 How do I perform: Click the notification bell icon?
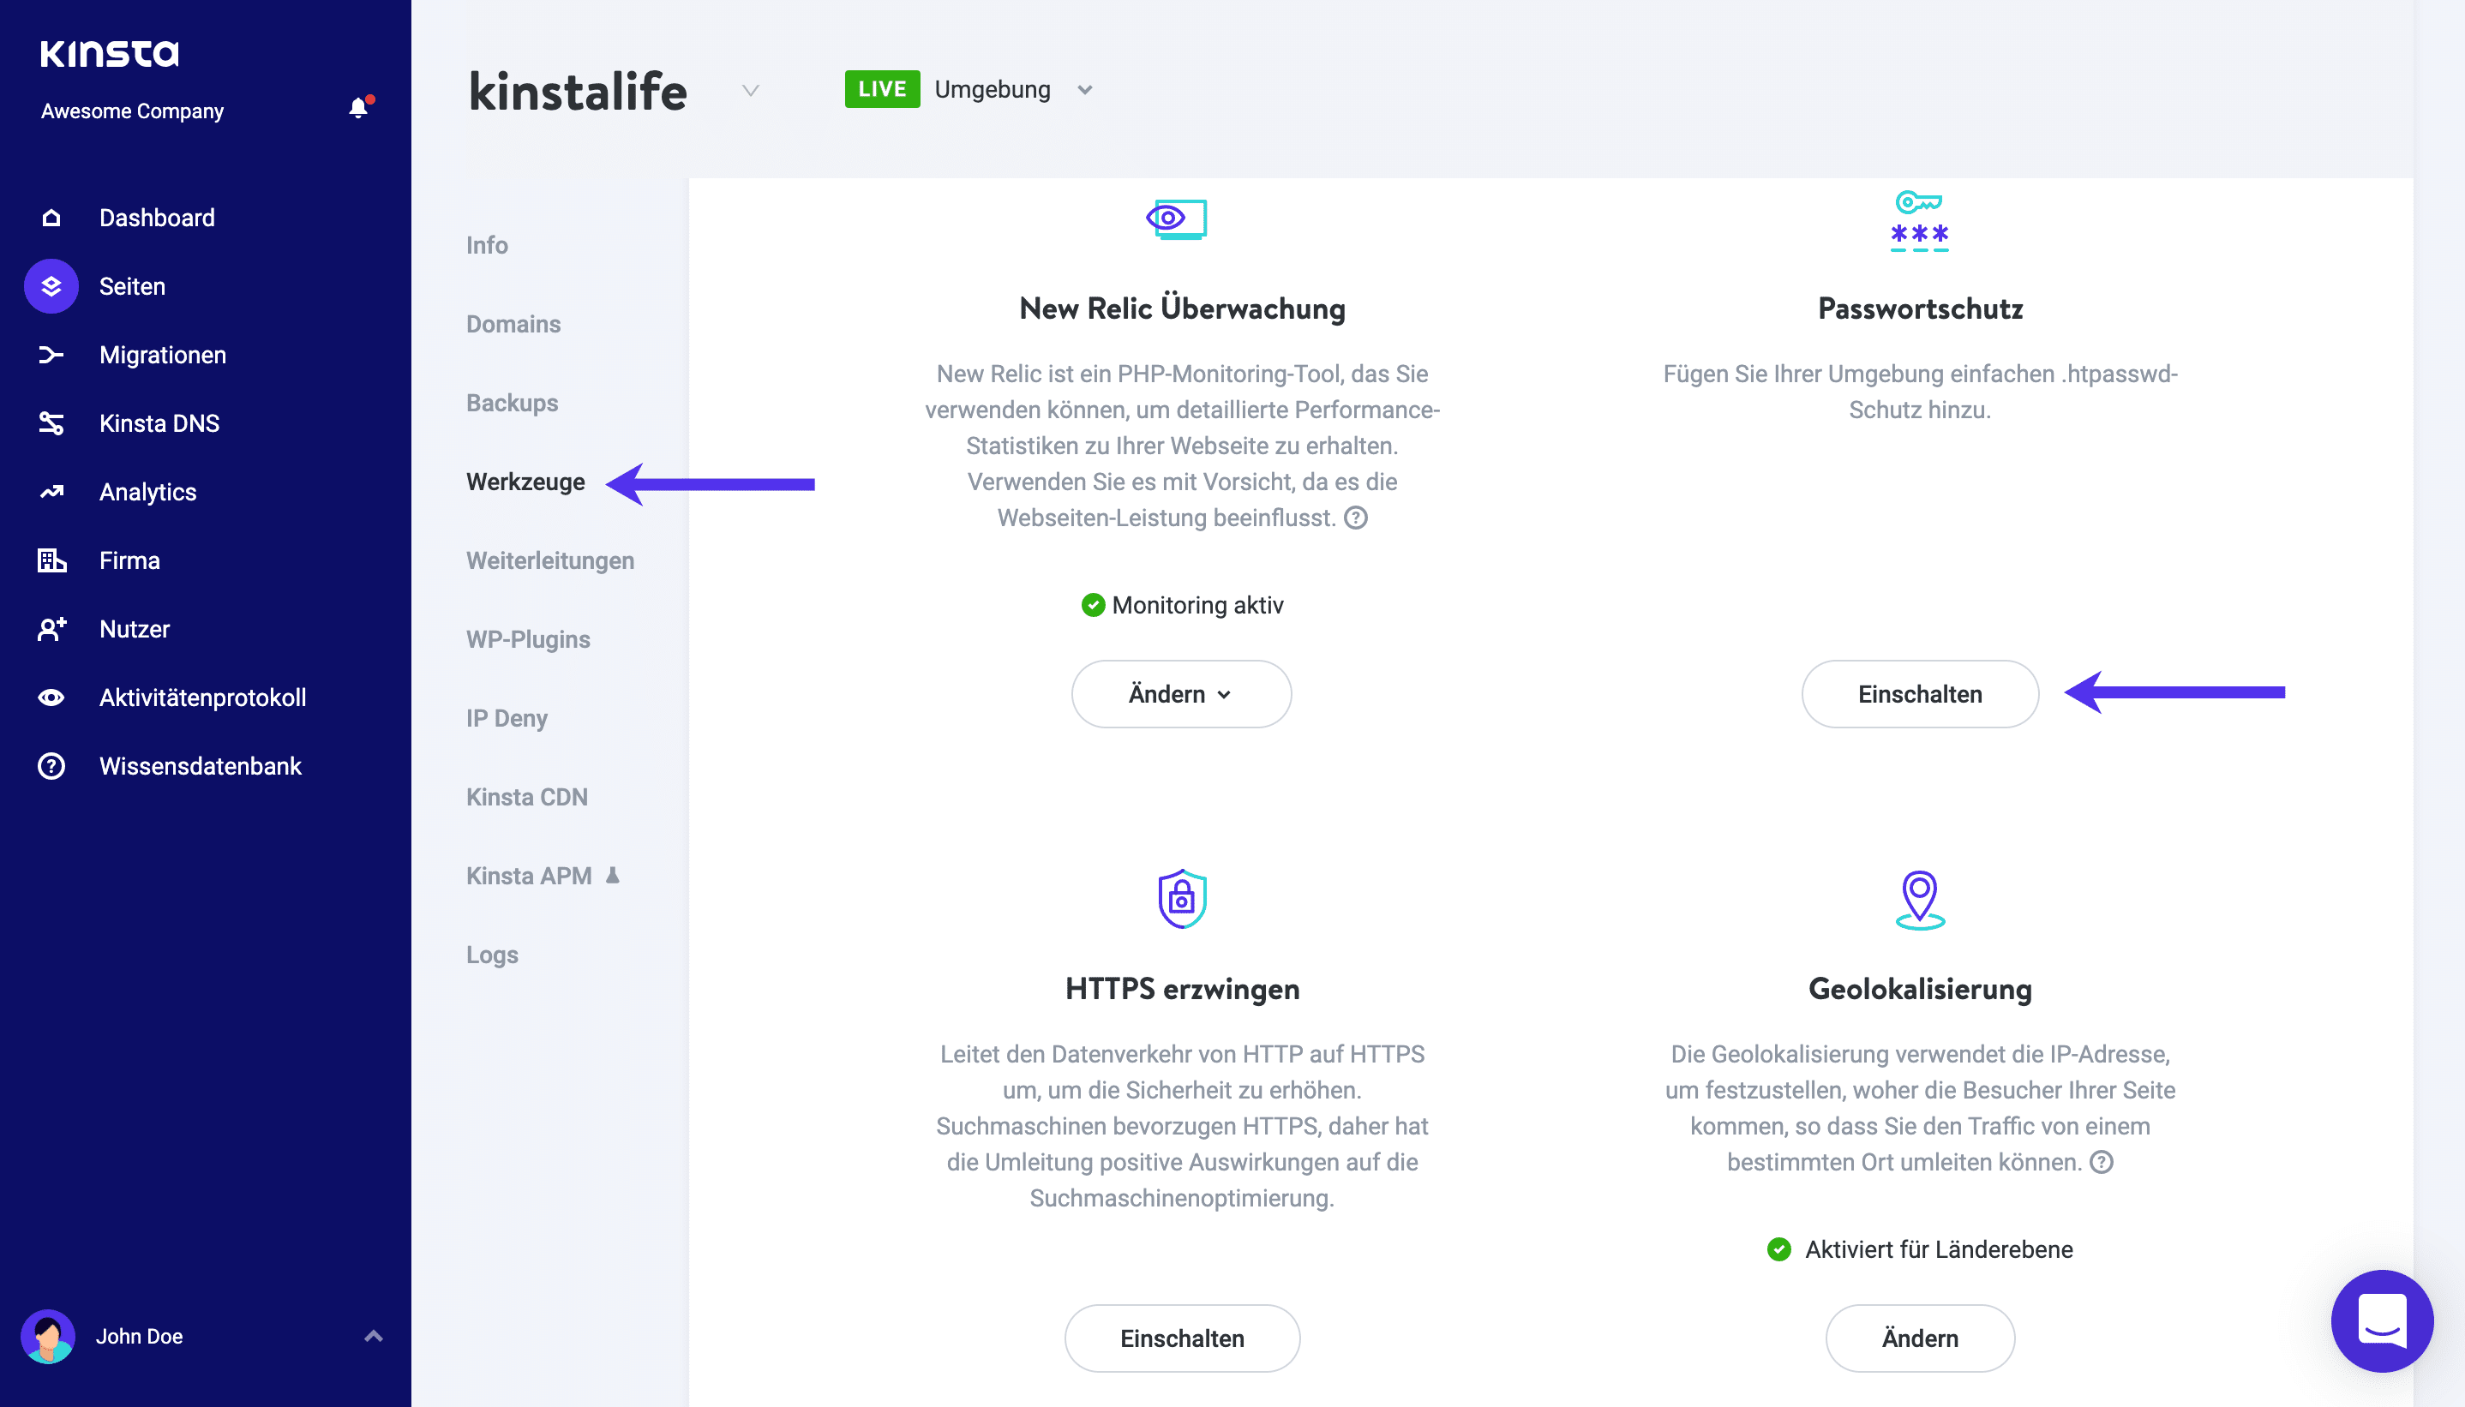[358, 108]
